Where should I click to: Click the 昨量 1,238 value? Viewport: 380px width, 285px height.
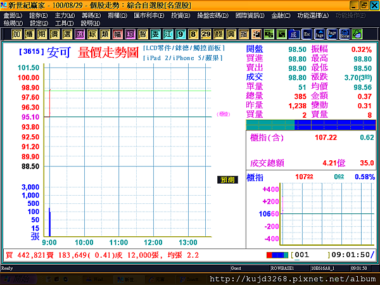tap(298, 106)
